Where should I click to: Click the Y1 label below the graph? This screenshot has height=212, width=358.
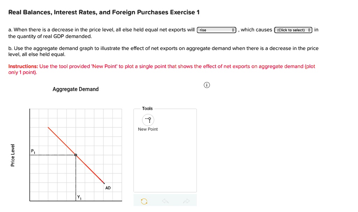(78, 197)
